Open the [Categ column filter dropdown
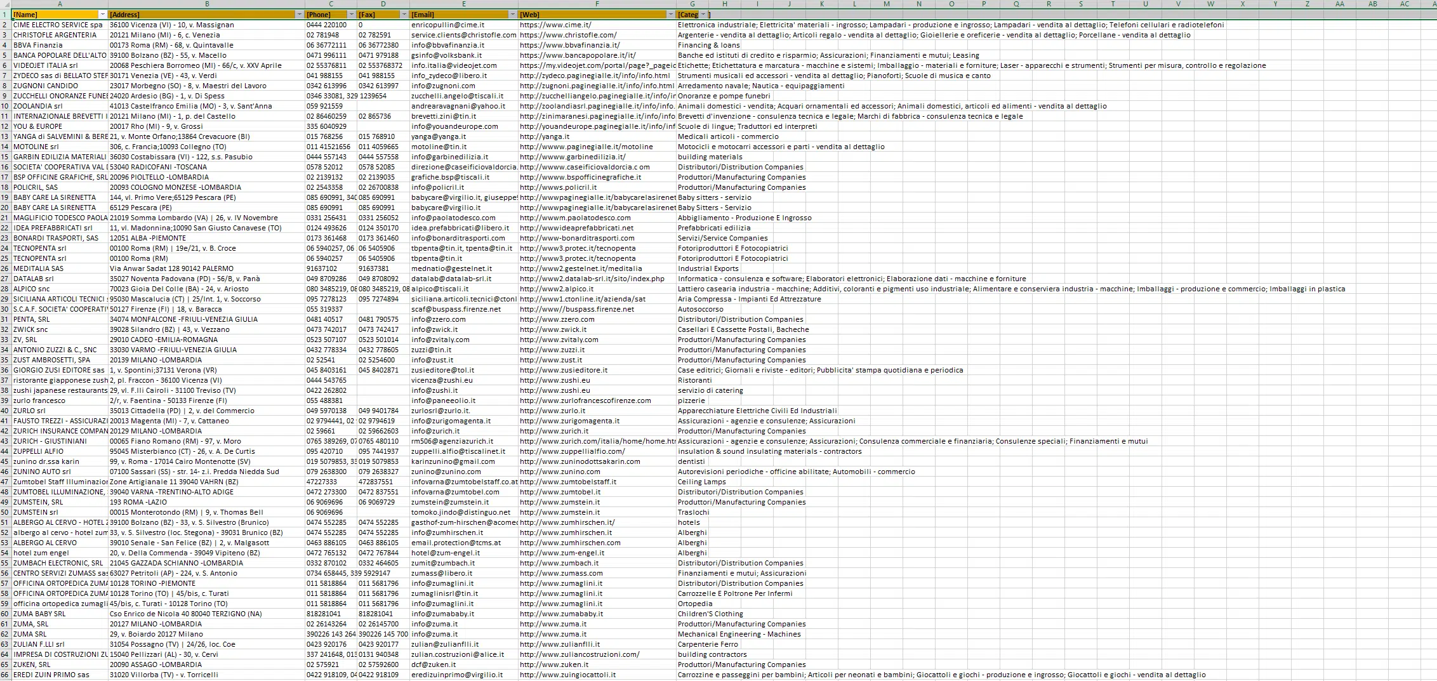The image size is (1437, 681). pos(703,15)
